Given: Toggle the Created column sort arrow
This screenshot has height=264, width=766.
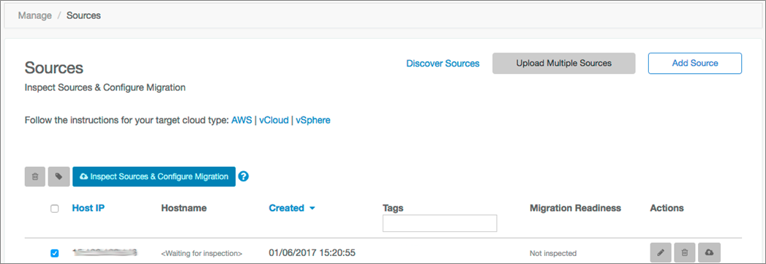Looking at the screenshot, I should point(312,208).
